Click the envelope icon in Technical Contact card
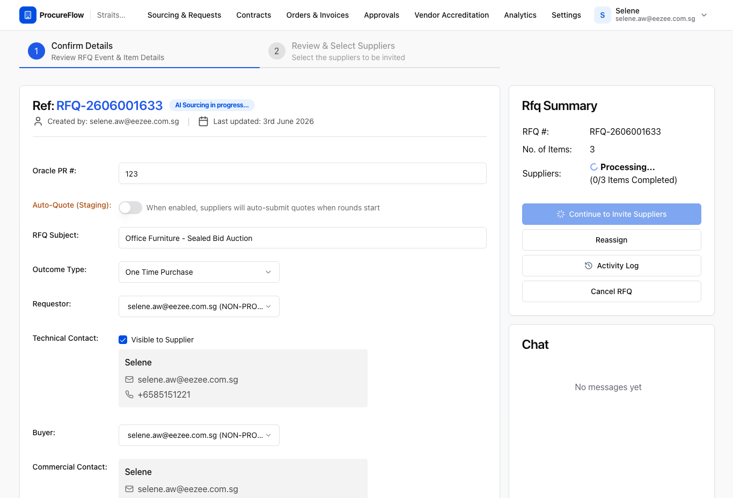Screen dimensions: 733x498 coord(129,379)
